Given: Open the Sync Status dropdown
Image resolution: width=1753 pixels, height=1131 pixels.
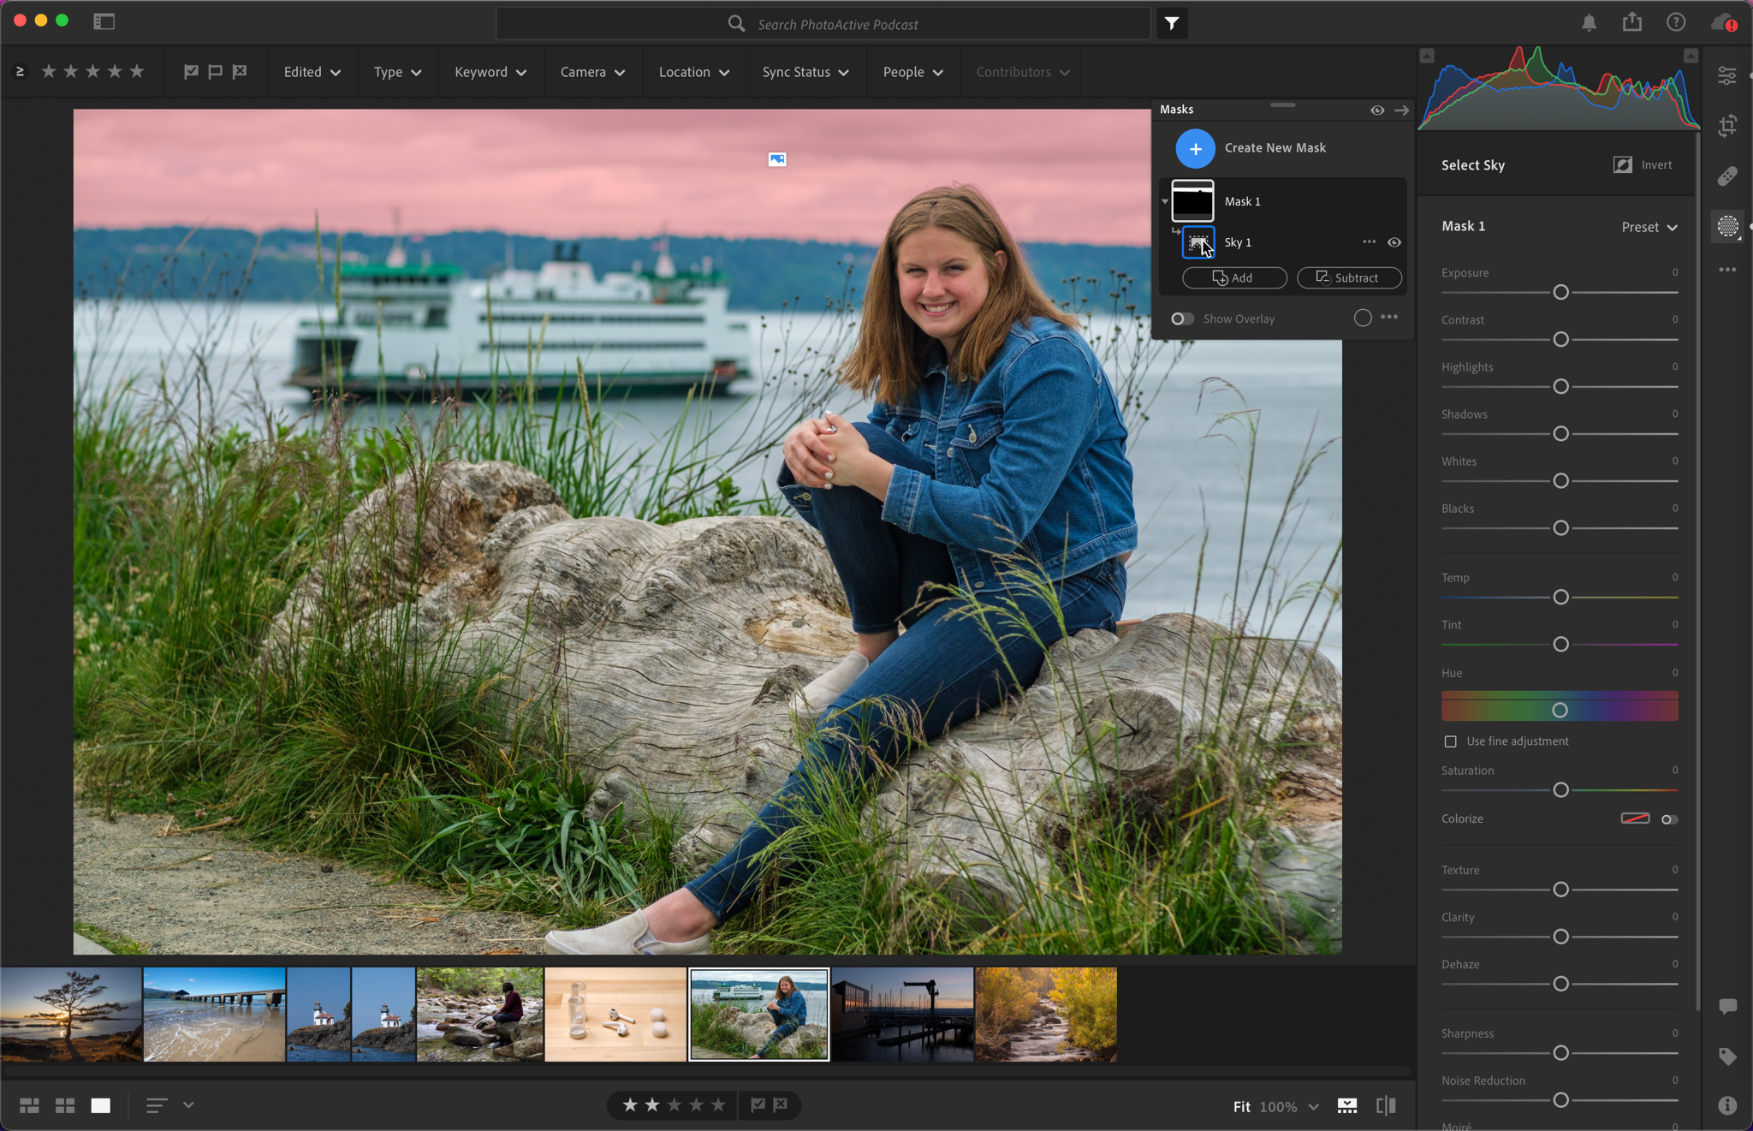Looking at the screenshot, I should point(805,72).
